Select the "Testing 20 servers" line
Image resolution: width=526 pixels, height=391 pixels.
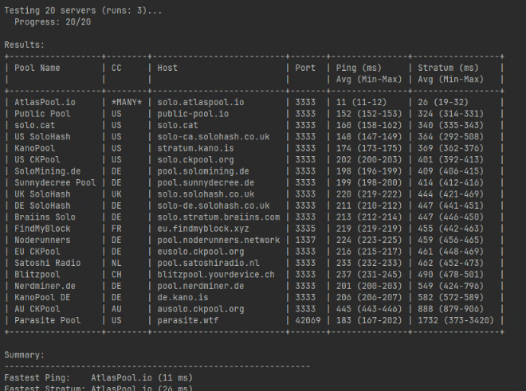[x=83, y=10]
